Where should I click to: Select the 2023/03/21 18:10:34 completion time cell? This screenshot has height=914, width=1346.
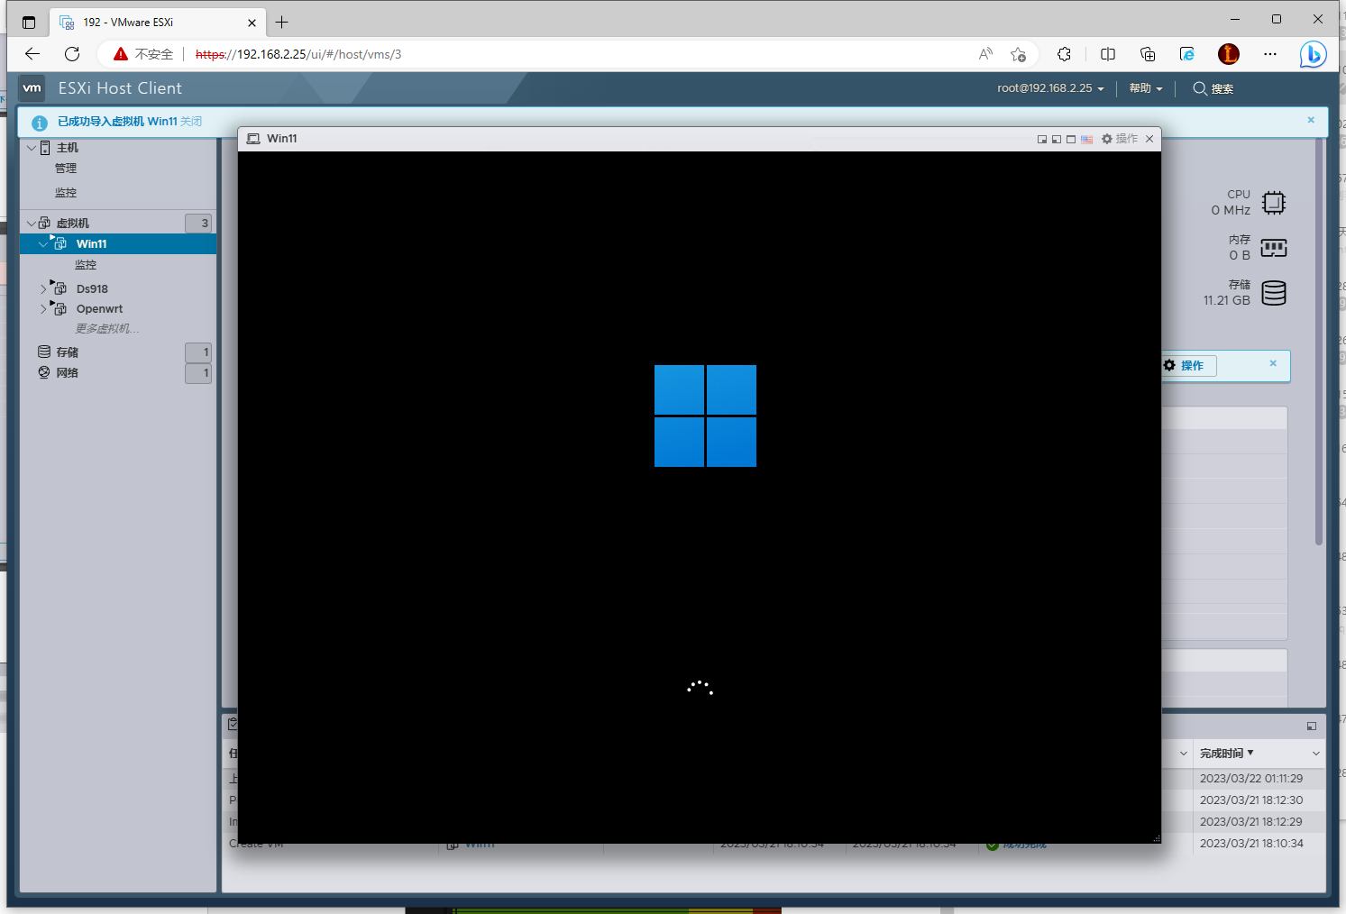[1251, 844]
